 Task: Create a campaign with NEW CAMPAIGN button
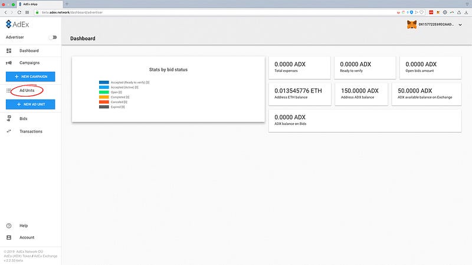click(31, 77)
